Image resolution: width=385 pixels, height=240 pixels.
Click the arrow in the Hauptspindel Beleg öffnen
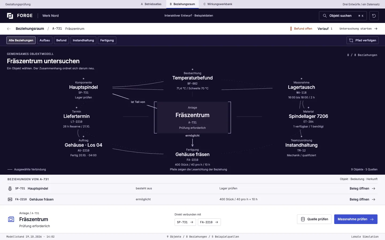coord(374,189)
